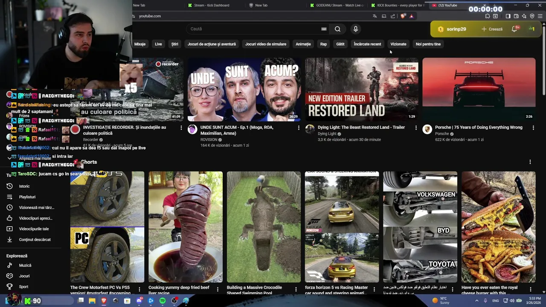The height and width of the screenshot is (307, 546).
Task: Open the on-screen keyboard icon in search box
Action: [324, 29]
